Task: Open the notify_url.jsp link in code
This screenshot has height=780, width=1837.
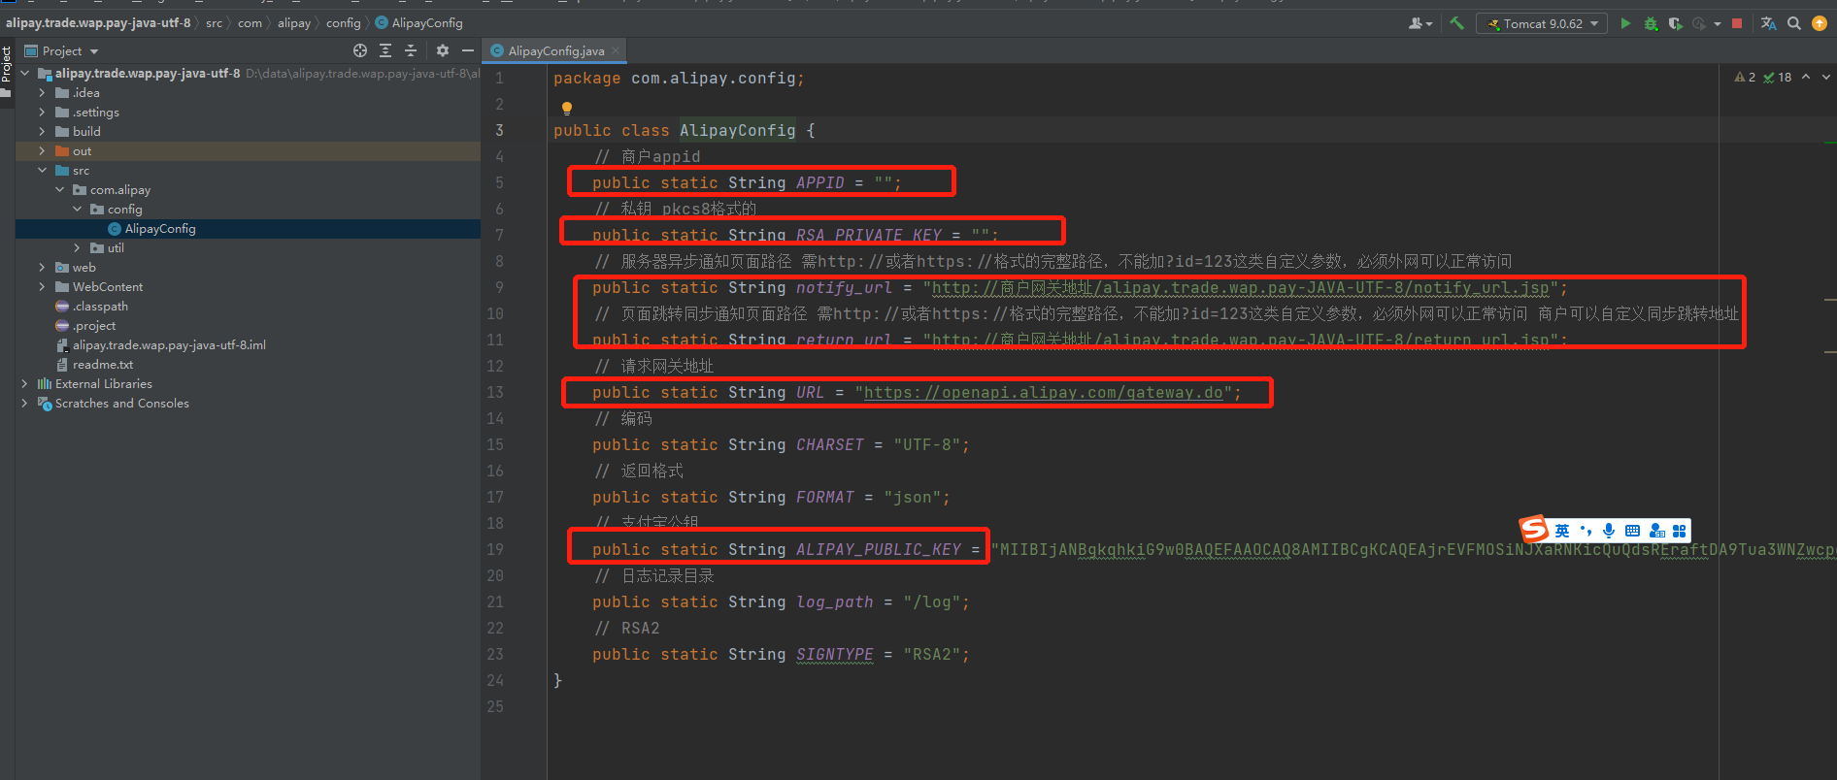Action: pos(1241,288)
